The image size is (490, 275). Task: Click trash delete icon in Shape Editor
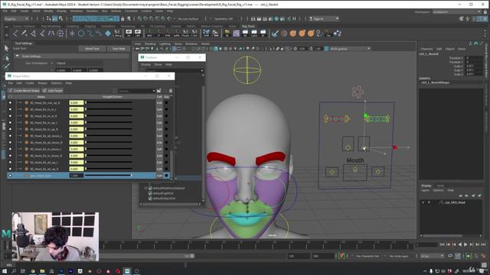pos(171,91)
